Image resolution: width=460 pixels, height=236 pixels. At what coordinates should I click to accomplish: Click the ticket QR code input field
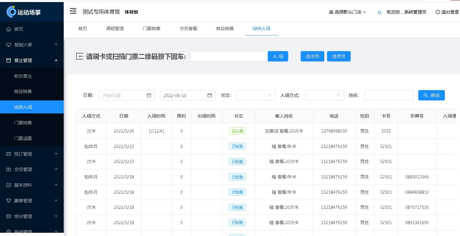pos(229,56)
